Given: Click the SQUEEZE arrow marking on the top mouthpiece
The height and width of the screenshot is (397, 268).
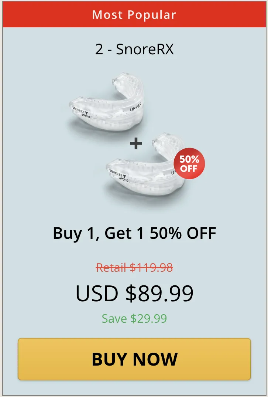Looking at the screenshot, I should click(81, 112).
